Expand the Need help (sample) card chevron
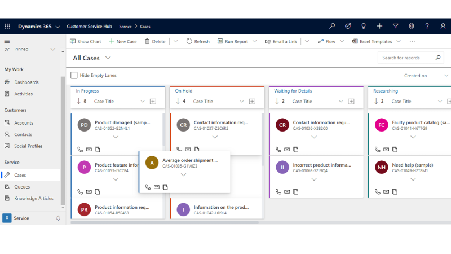The image size is (451, 254). coord(413,179)
